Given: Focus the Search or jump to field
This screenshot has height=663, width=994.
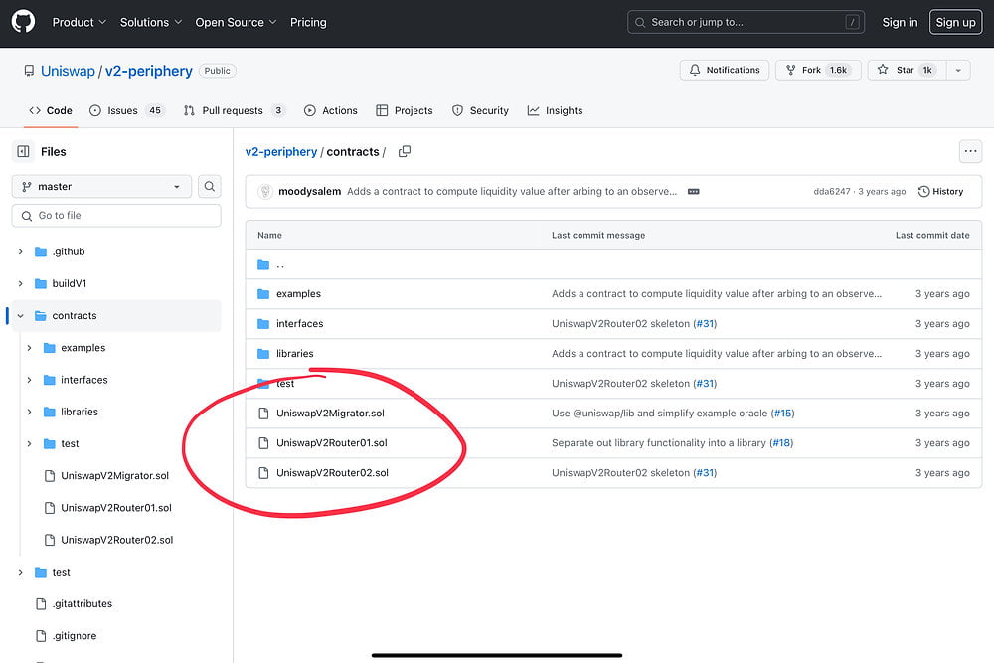Looking at the screenshot, I should [x=746, y=22].
